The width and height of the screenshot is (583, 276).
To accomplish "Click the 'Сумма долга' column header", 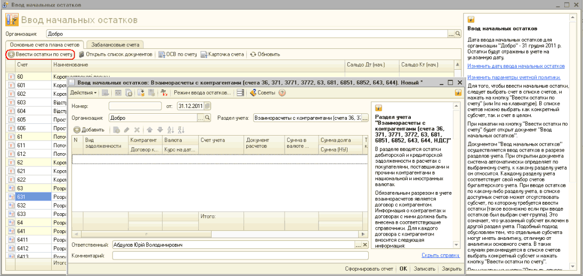I will (x=340, y=140).
